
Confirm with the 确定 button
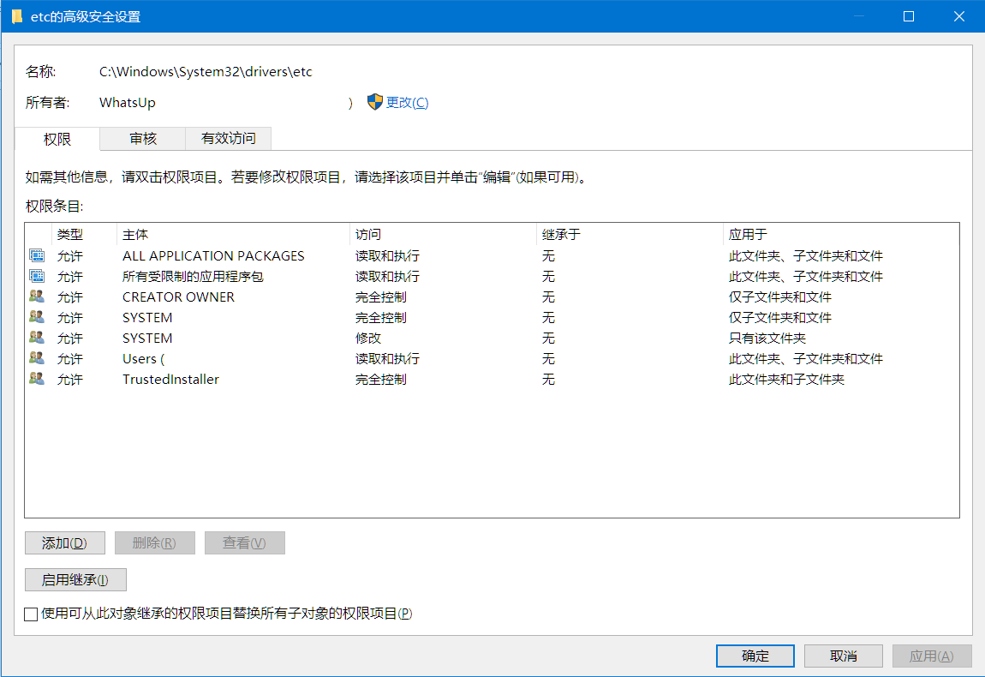click(755, 656)
